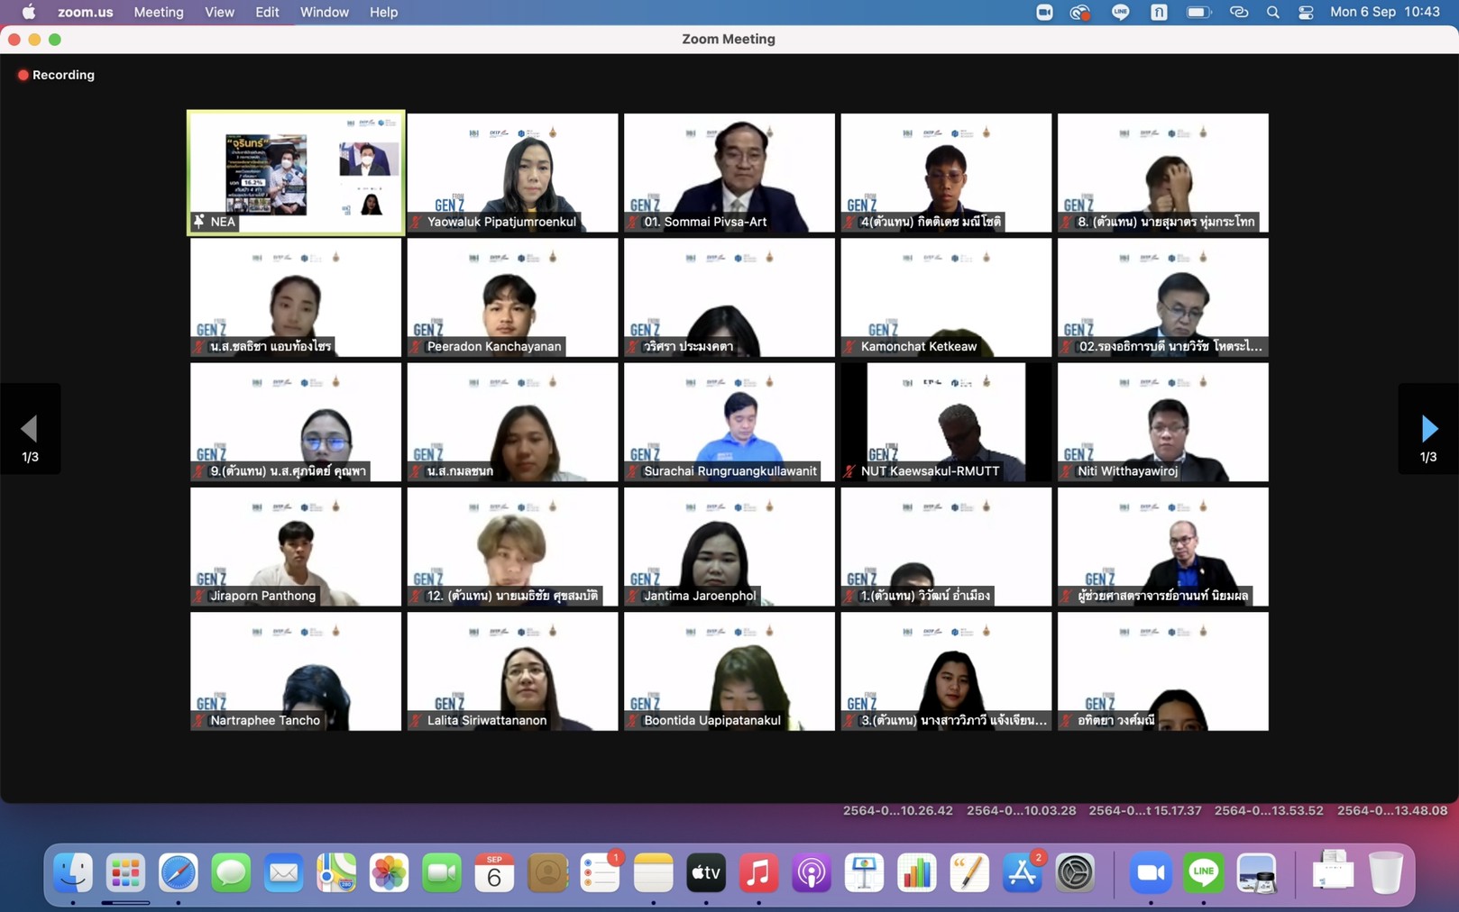Expand the Window menu
The image size is (1459, 912).
point(324,13)
